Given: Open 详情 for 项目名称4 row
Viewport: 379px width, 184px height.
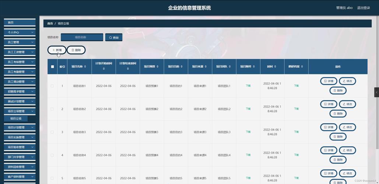Looking at the screenshot, I should point(329,151).
